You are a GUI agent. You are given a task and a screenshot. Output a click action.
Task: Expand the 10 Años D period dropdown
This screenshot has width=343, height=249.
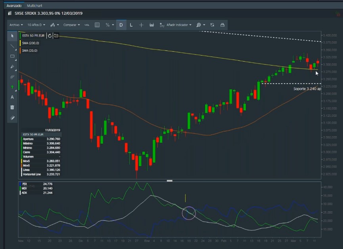36,25
